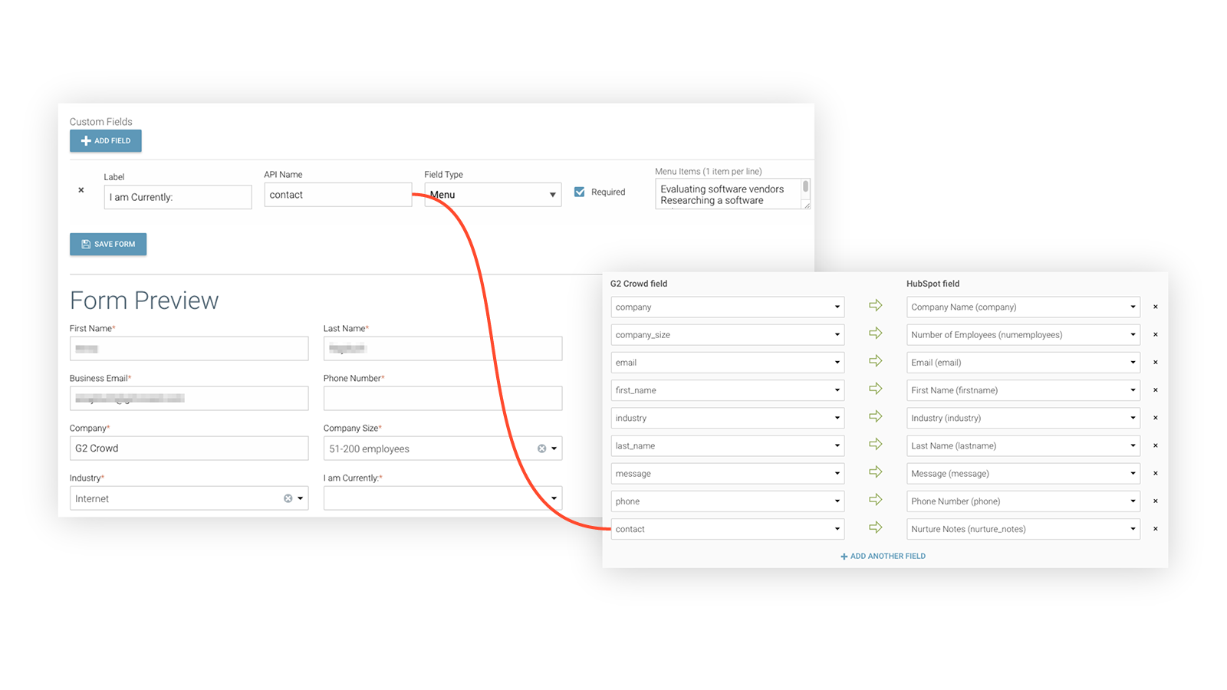
Task: Click the API Name field containing contact
Action: [337, 195]
